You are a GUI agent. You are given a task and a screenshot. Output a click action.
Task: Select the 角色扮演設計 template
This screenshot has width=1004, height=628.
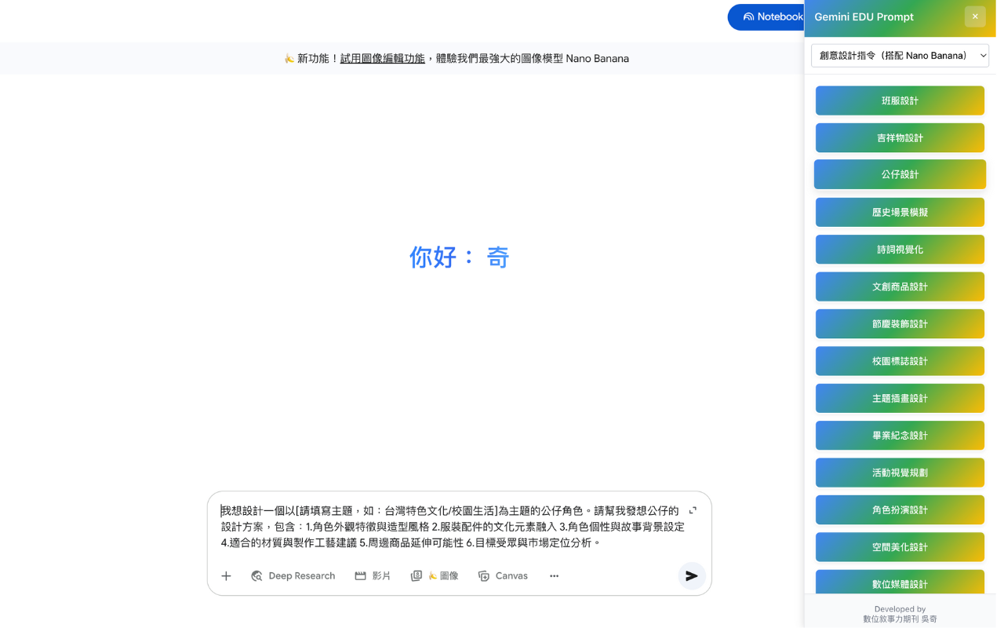pyautogui.click(x=900, y=509)
